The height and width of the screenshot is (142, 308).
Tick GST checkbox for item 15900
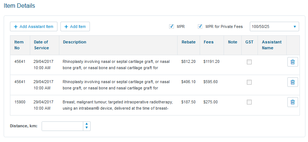pyautogui.click(x=249, y=102)
